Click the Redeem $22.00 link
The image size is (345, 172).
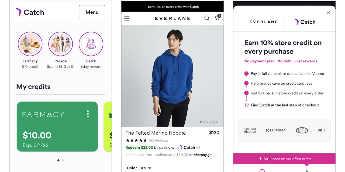click(x=139, y=147)
